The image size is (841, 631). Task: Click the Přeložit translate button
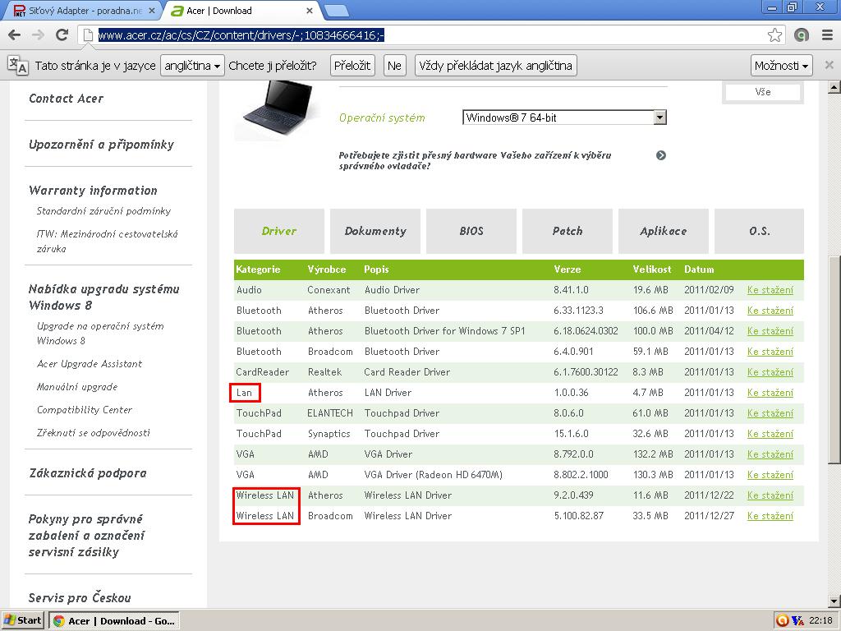(x=352, y=66)
